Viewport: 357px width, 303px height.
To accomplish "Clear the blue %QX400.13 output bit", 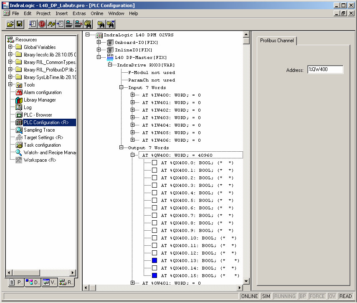I will [x=154, y=260].
